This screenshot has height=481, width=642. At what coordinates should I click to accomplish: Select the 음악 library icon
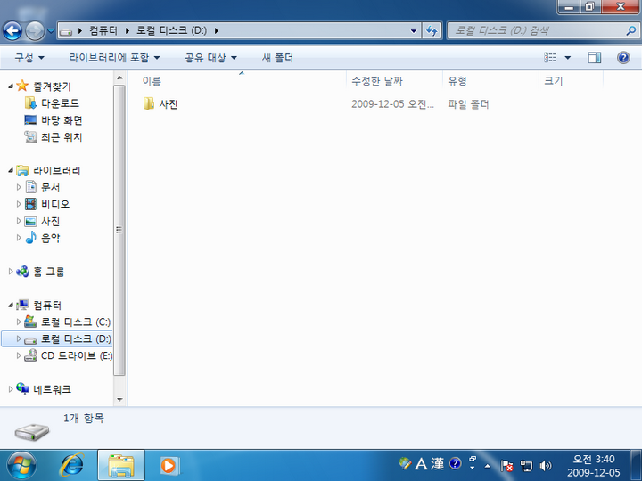pyautogui.click(x=30, y=238)
